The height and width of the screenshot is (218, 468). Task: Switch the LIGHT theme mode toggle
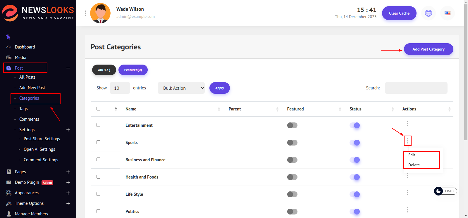(x=445, y=191)
